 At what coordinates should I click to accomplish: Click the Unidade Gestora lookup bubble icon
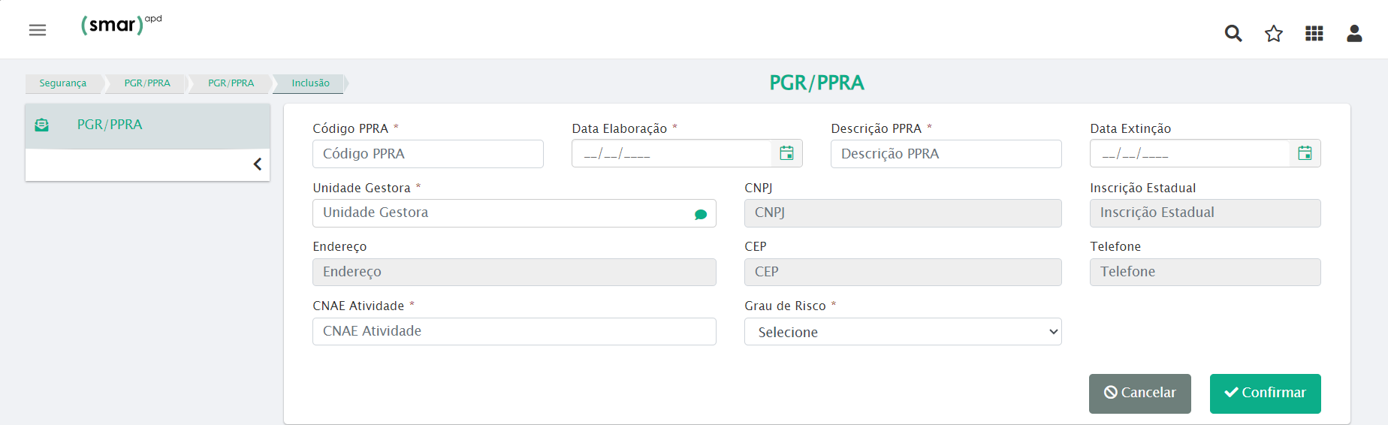(700, 214)
